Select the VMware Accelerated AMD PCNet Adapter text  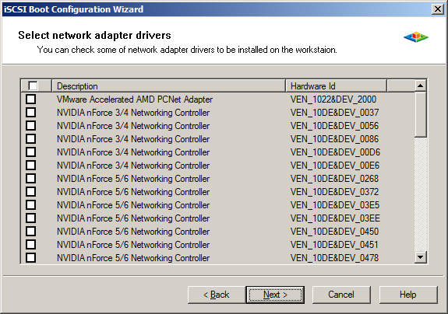coord(135,99)
